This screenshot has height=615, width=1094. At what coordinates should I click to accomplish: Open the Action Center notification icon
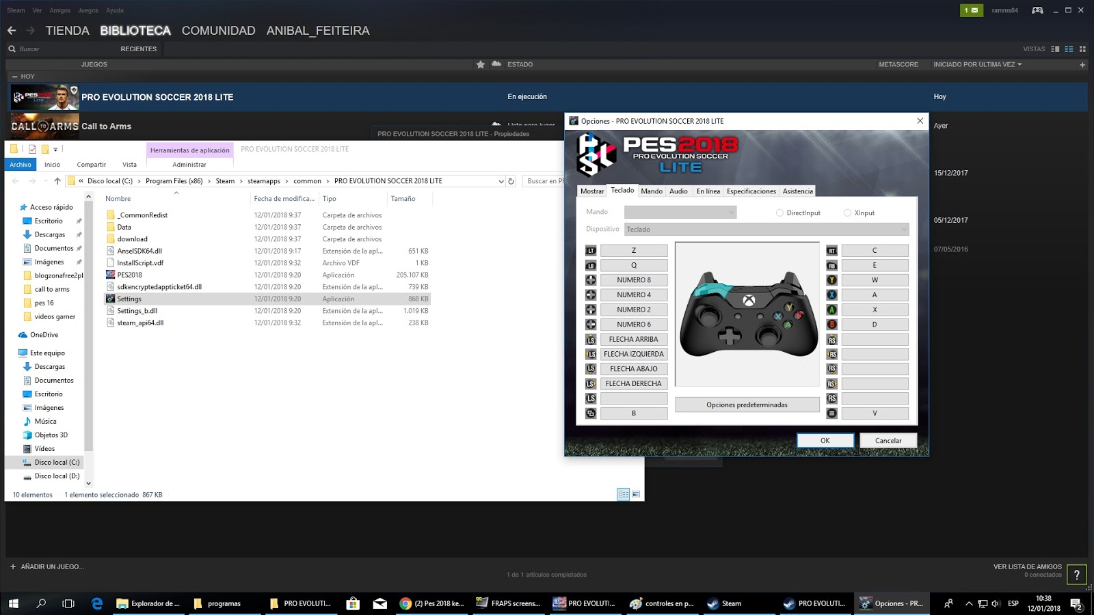[1076, 603]
